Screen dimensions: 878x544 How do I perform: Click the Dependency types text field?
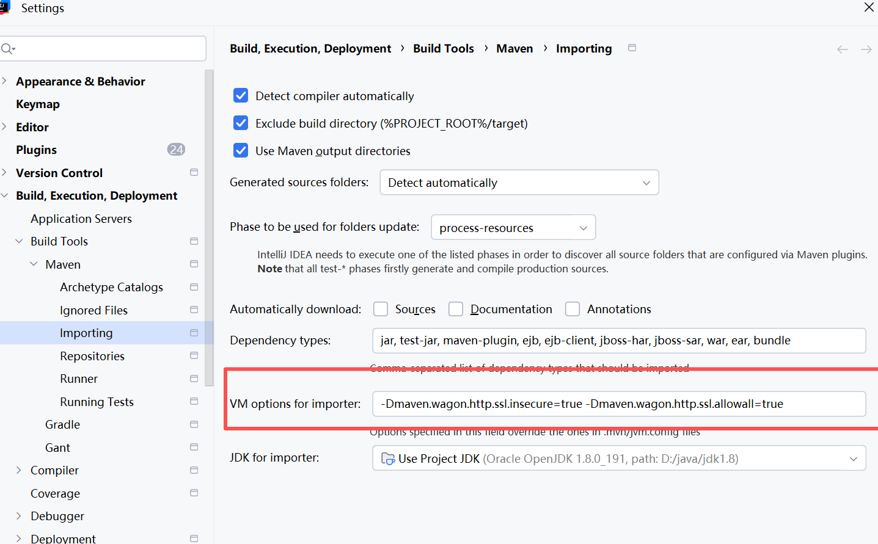click(619, 340)
